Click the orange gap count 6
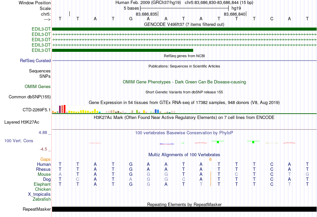This screenshot has height=217, width=317. point(210,160)
